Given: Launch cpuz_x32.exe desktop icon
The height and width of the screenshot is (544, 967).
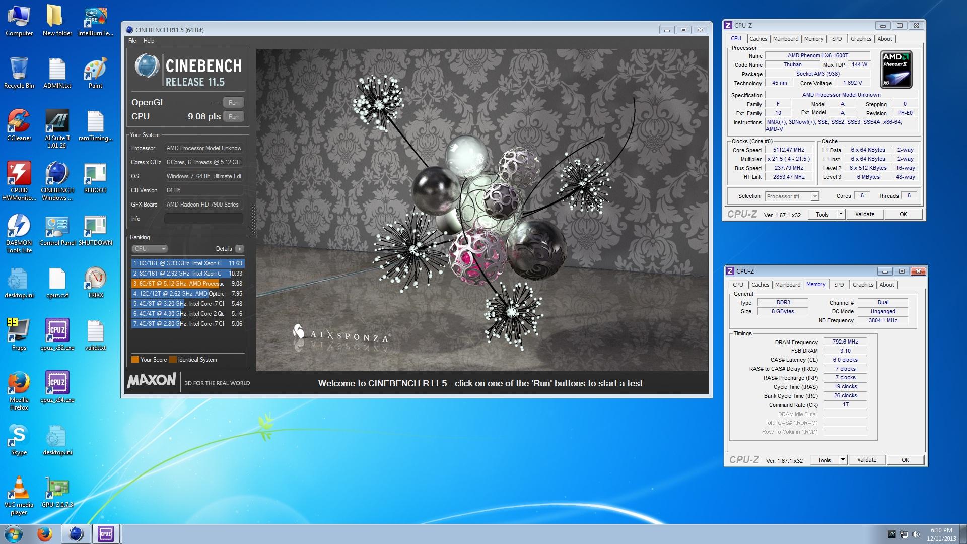Looking at the screenshot, I should (57, 335).
